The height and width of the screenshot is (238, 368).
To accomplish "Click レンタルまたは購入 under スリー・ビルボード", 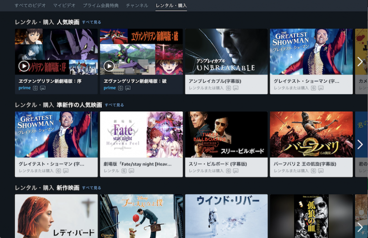I will [206, 171].
